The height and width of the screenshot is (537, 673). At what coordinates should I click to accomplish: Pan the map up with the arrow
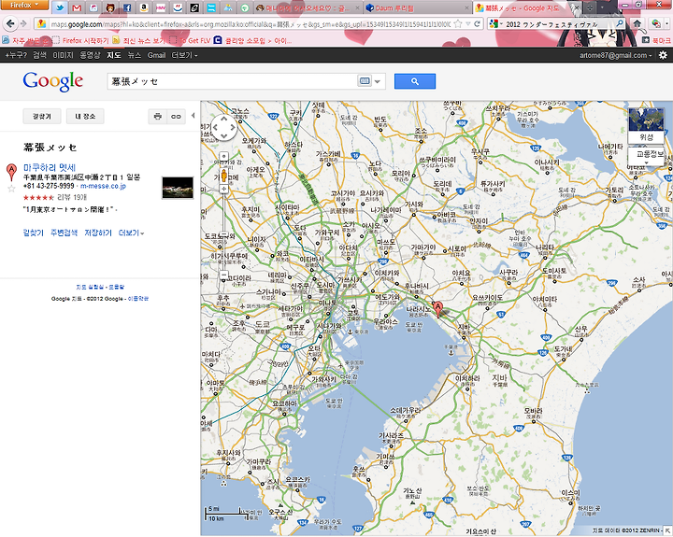click(x=223, y=118)
